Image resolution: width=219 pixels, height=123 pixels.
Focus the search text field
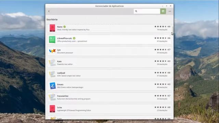pos(147,11)
